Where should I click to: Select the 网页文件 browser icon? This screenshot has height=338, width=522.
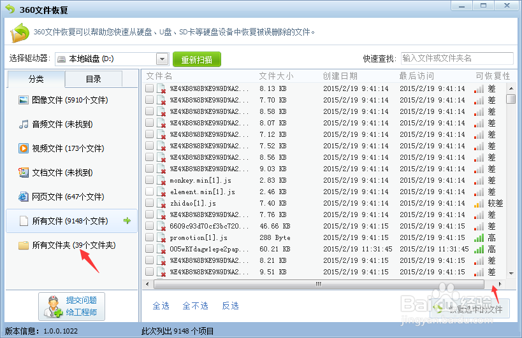pyautogui.click(x=24, y=197)
